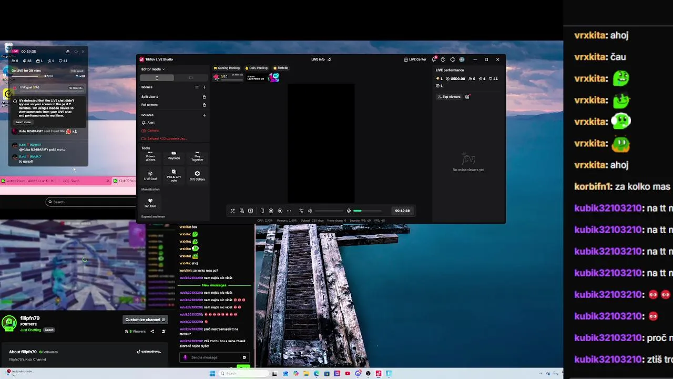
Task: Open the audio mixer sliders icon
Action: click(x=301, y=211)
